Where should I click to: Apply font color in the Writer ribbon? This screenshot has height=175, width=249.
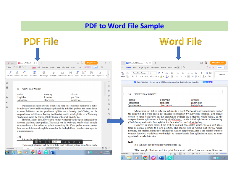click(x=167, y=76)
